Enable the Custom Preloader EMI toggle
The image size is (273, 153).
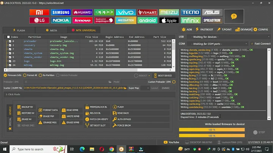[174, 82]
